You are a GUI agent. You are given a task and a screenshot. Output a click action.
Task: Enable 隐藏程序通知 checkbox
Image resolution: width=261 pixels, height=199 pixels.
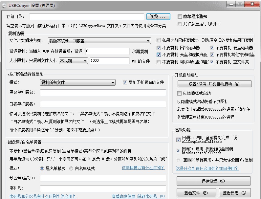click(x=180, y=16)
